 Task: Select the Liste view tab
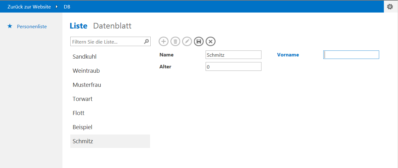pyautogui.click(x=78, y=26)
